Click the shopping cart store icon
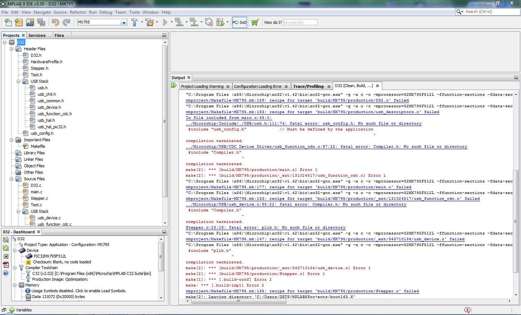 tap(255, 22)
